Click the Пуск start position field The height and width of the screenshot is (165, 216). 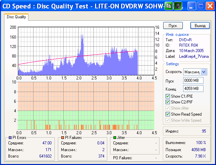(x=193, y=80)
